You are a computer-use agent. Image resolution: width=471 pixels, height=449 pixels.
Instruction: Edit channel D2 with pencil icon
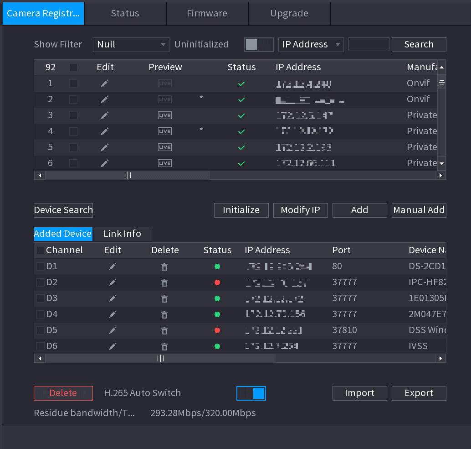pos(113,282)
